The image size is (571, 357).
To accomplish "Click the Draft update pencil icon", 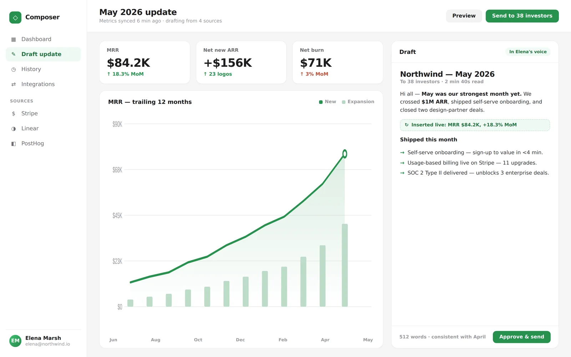I will (14, 54).
